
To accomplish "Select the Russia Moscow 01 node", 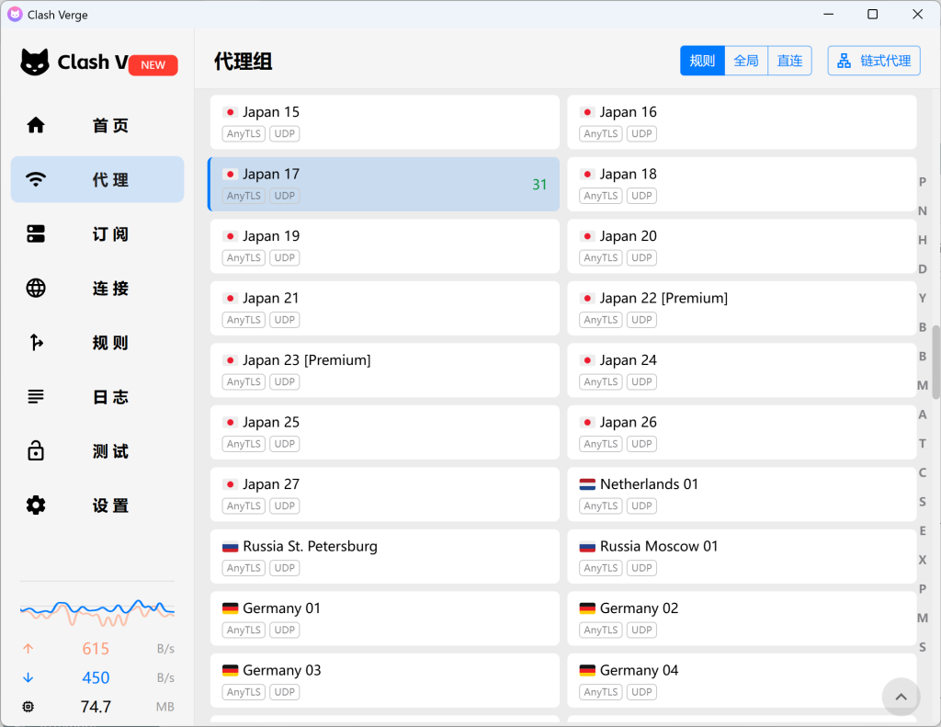I will (x=742, y=556).
